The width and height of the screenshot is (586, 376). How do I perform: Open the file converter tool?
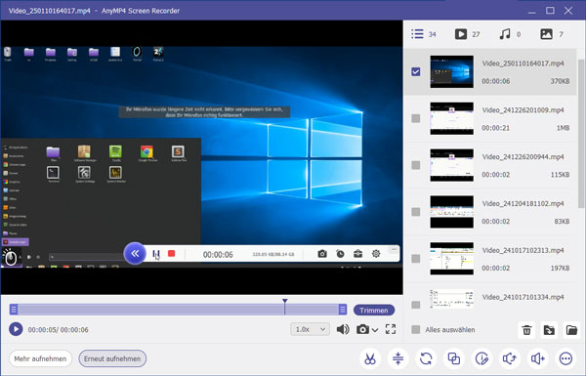426,358
